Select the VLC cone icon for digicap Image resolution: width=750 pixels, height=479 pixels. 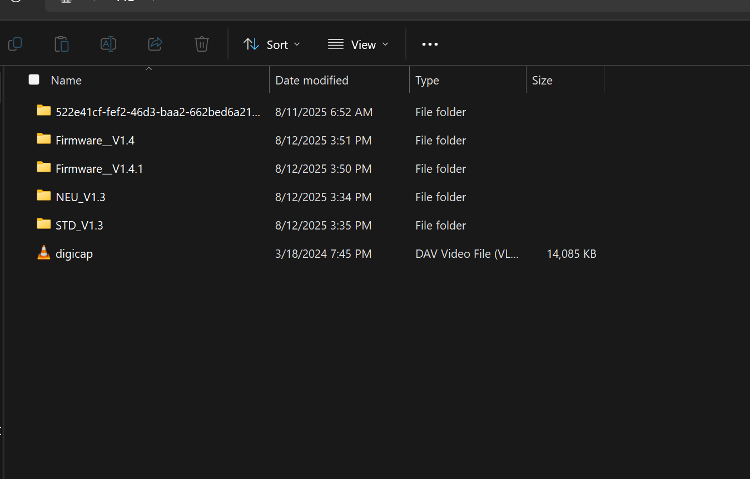pos(43,253)
